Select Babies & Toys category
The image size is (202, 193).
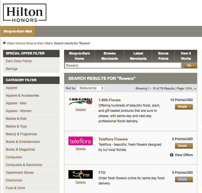click(x=31, y=126)
